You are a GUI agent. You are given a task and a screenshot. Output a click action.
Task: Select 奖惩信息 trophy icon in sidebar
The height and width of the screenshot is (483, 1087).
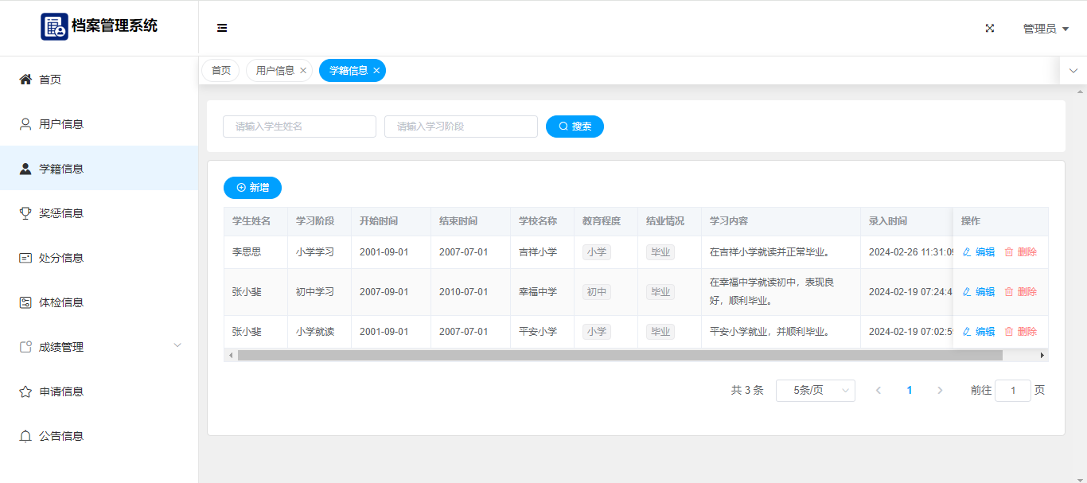pos(25,213)
